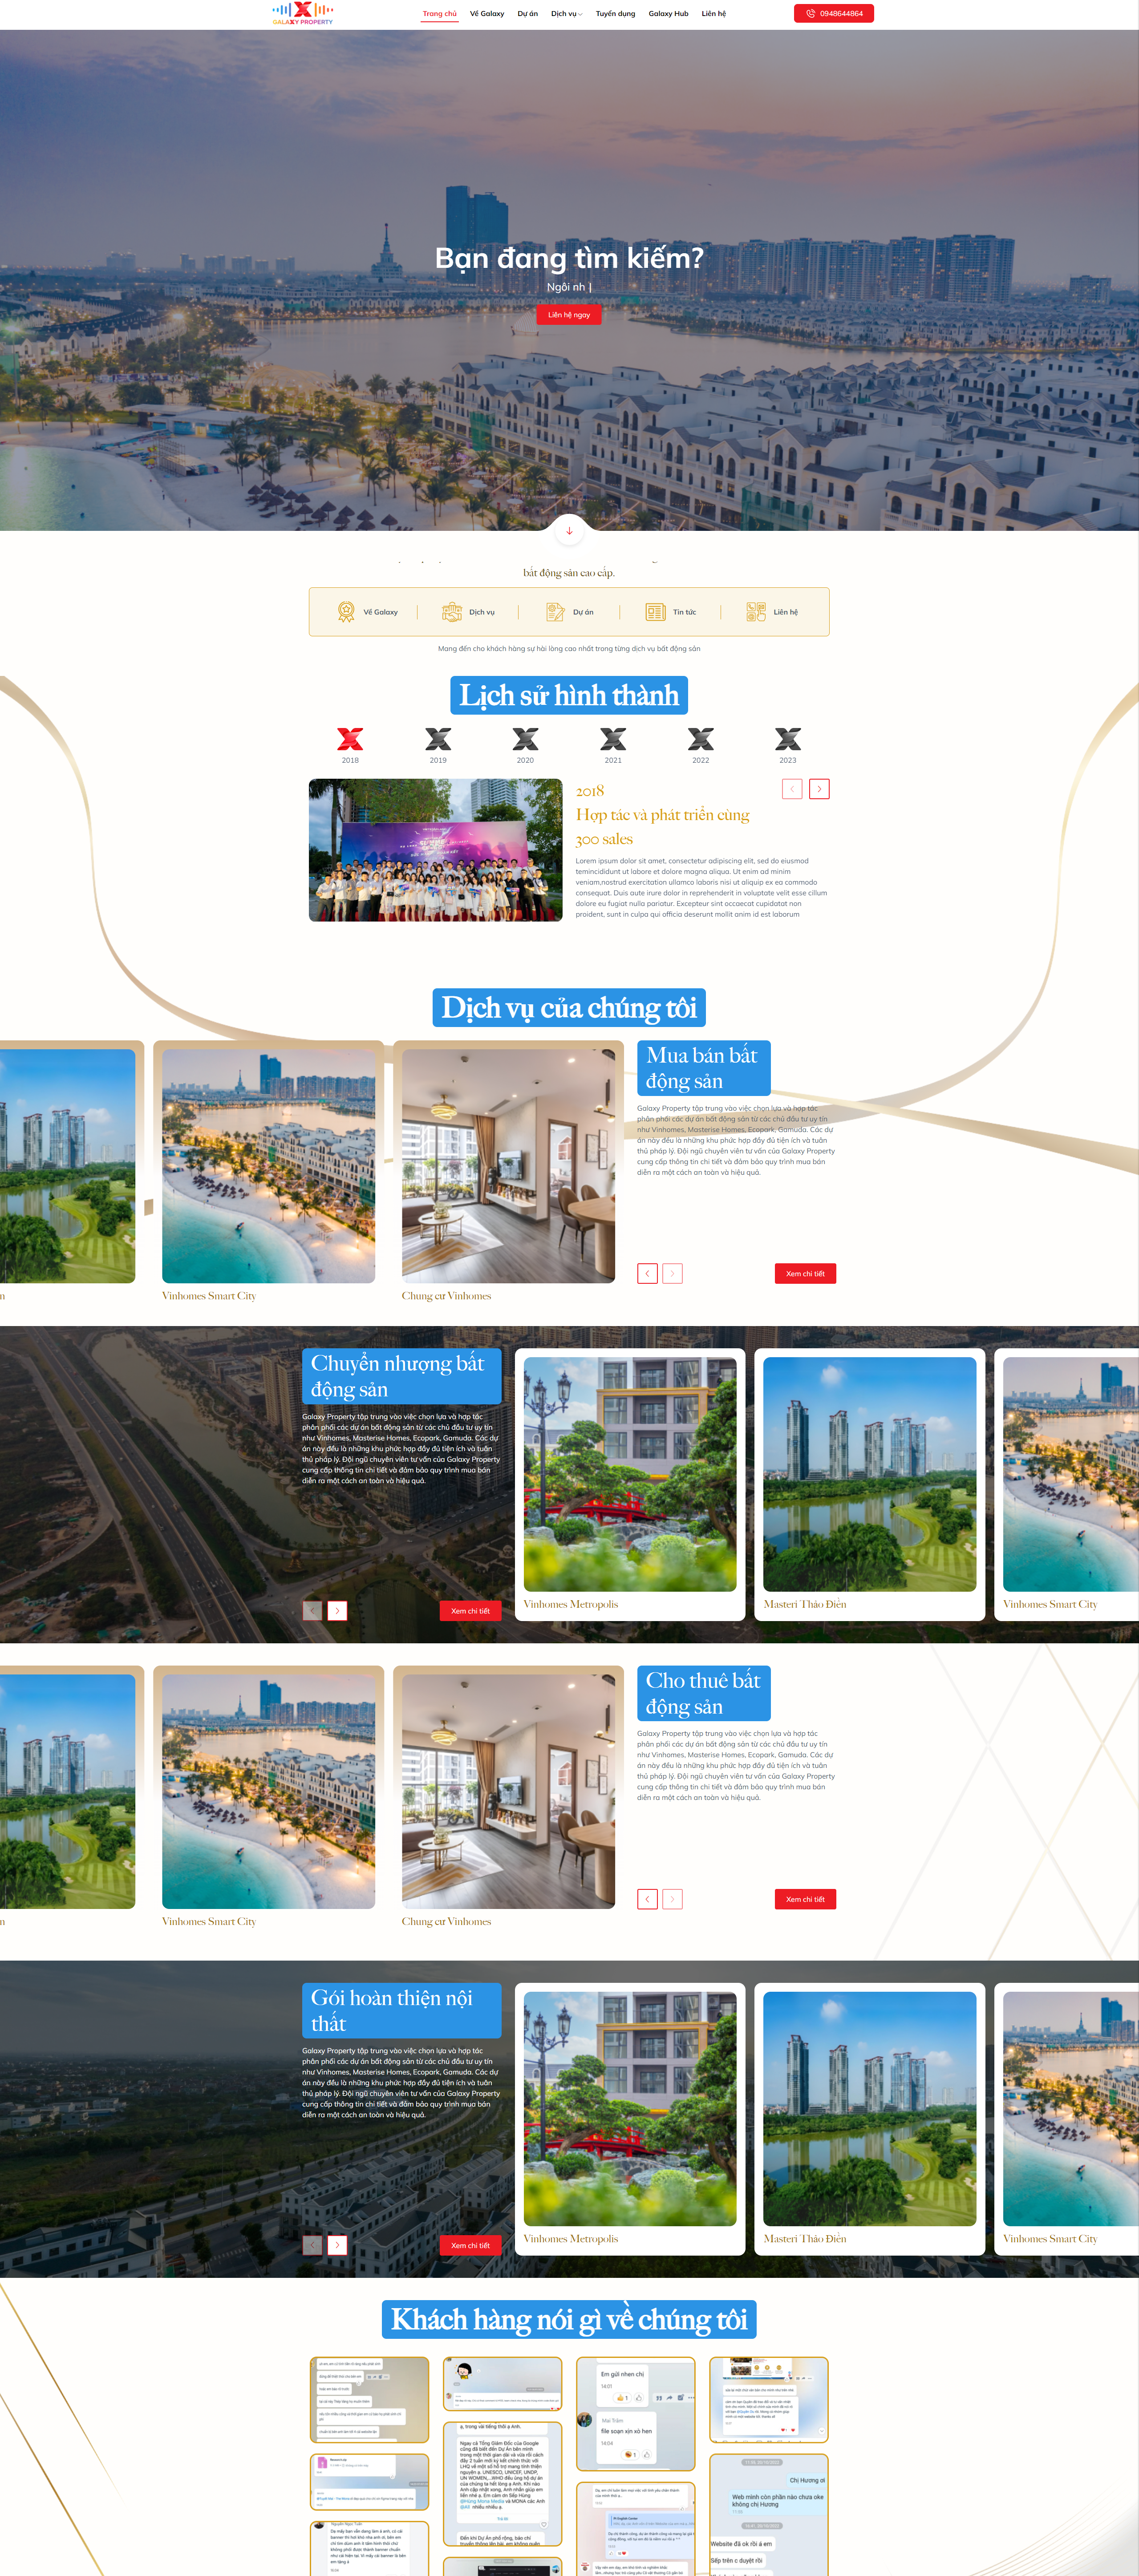Screen dimensions: 1139x2576
Task: Call the 0948644864 phone button
Action: point(834,13)
